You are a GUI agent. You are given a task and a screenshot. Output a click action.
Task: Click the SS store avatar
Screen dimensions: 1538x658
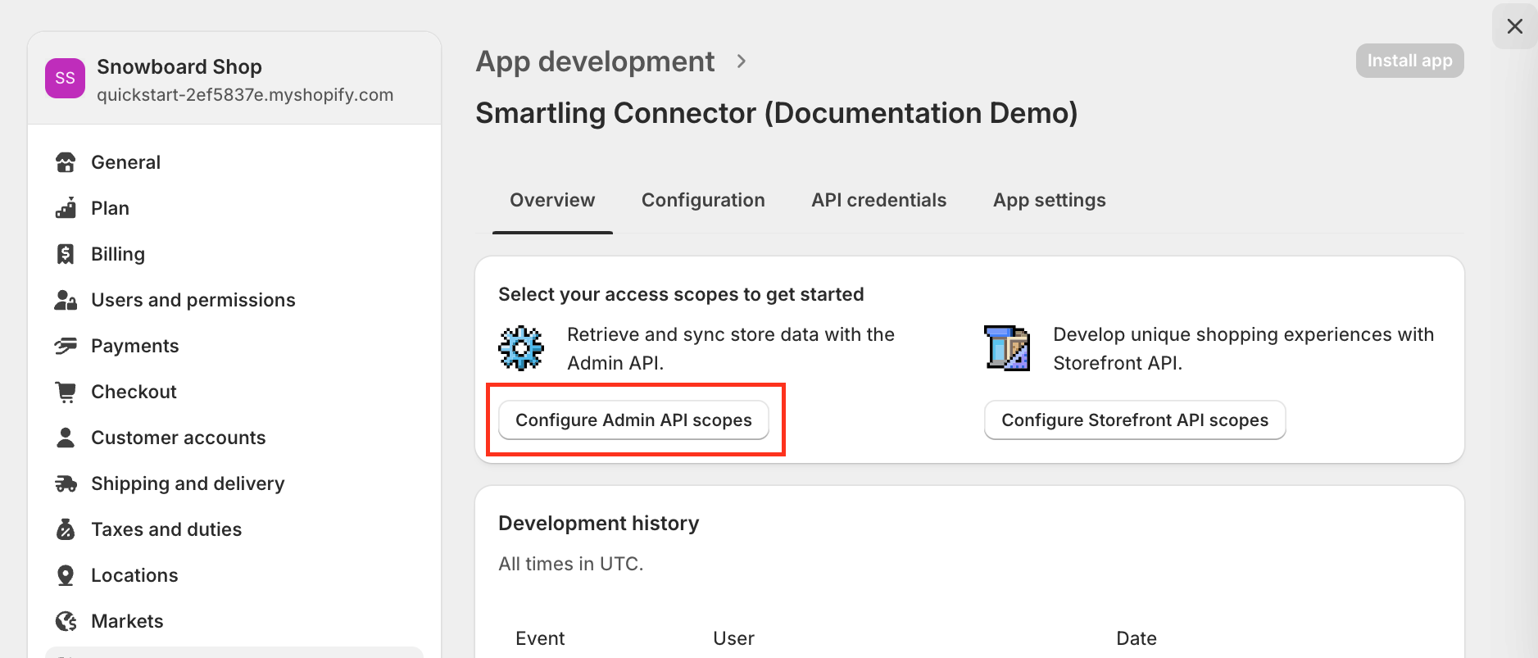[65, 78]
